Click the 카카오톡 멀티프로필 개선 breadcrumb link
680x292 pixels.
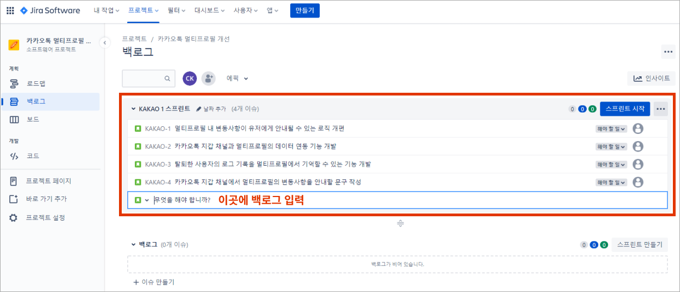tap(194, 39)
